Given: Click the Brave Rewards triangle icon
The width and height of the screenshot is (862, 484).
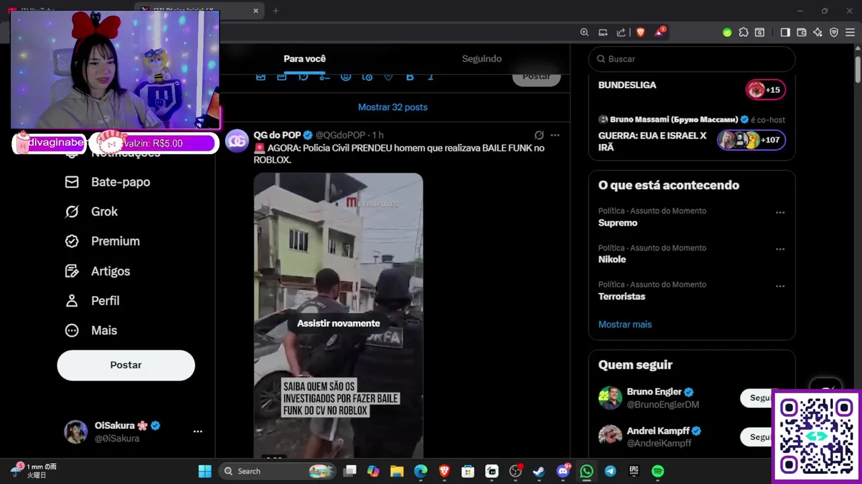Looking at the screenshot, I should tap(660, 32).
